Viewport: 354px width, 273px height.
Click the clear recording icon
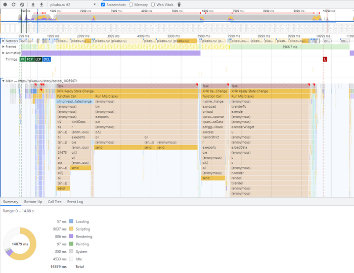[x=22, y=5]
